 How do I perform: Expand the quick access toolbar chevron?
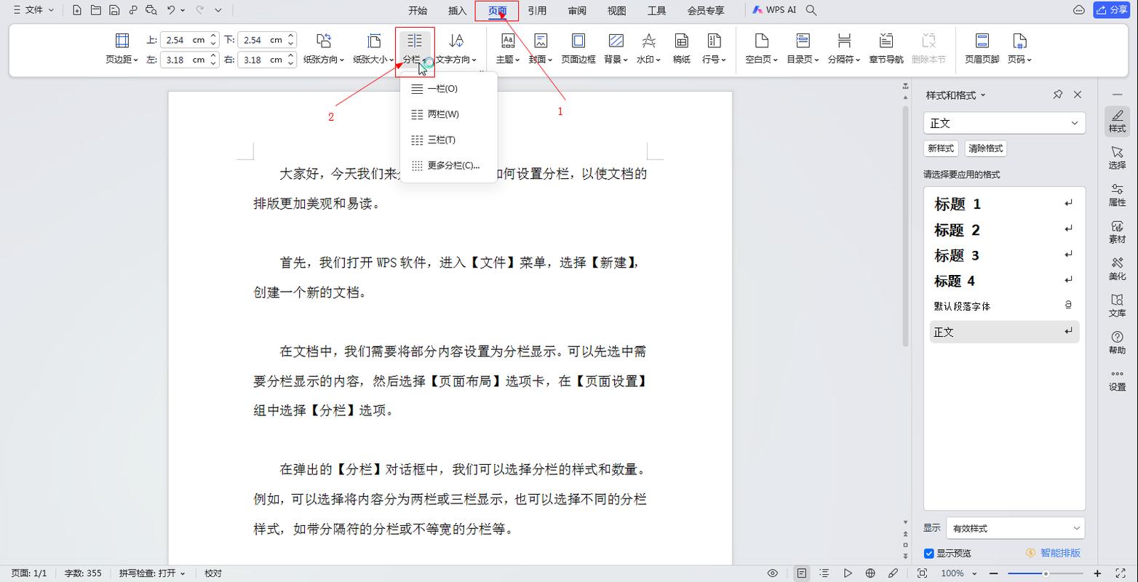point(218,10)
